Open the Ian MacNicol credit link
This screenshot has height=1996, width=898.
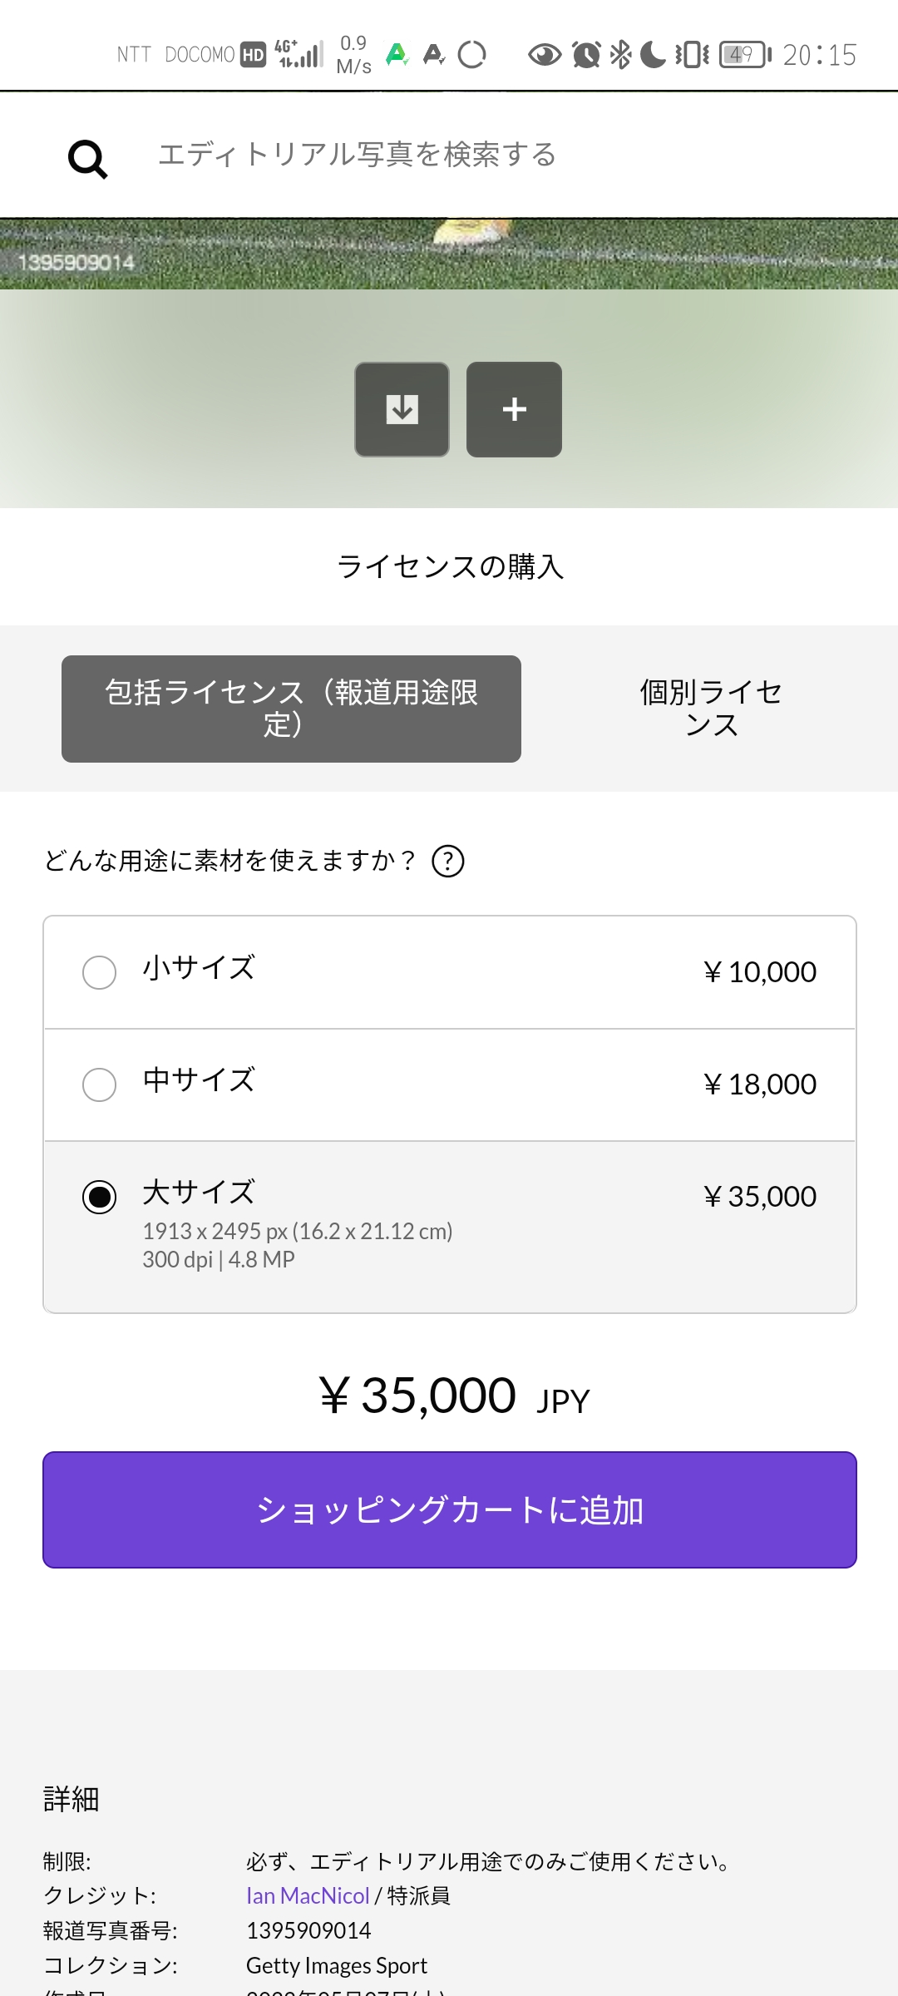coord(308,1895)
